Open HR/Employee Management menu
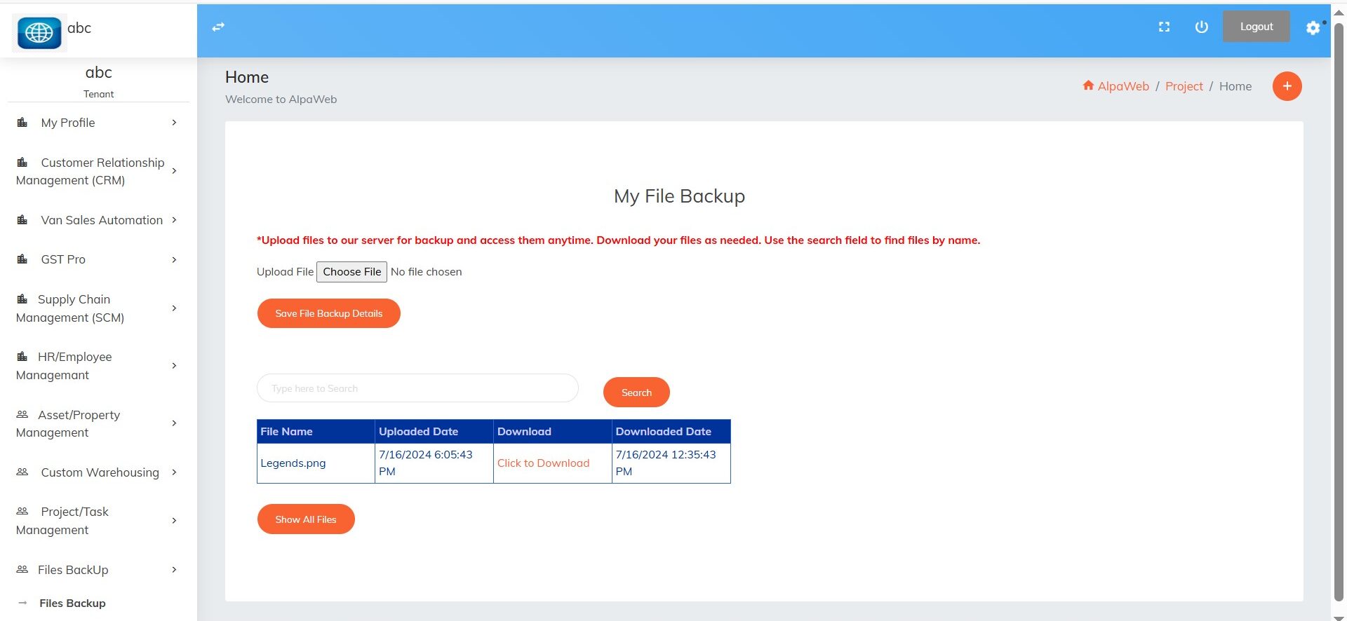Image resolution: width=1347 pixels, height=621 pixels. (x=74, y=366)
